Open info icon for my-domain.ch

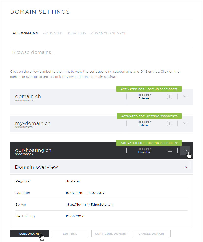pyautogui.click(x=169, y=123)
